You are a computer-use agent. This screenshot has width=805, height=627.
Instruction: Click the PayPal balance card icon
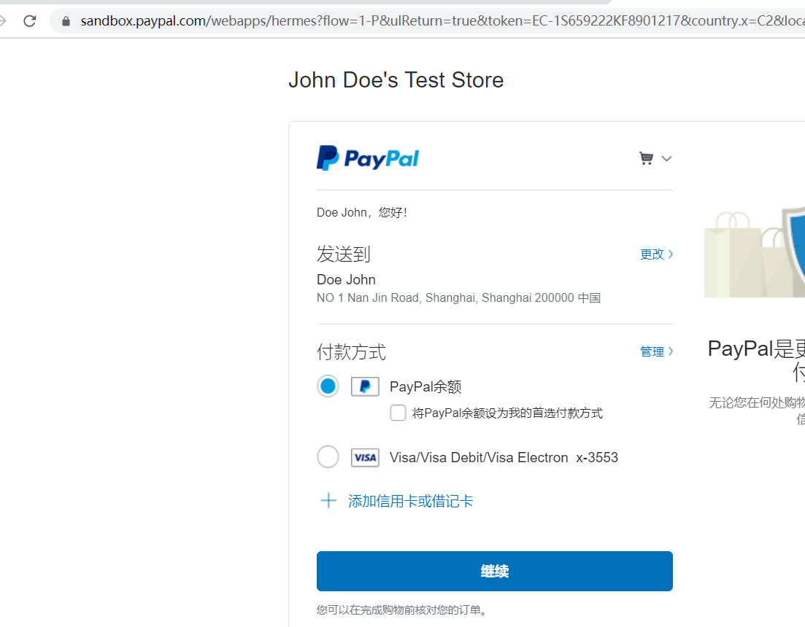point(365,386)
